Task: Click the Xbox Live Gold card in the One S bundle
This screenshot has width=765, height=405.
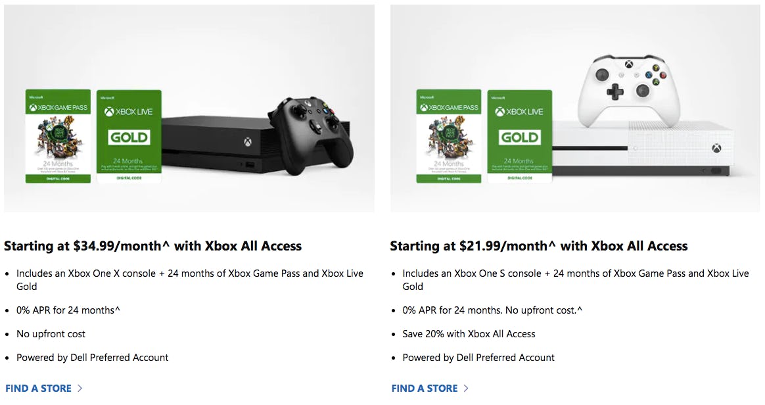Action: (520, 136)
